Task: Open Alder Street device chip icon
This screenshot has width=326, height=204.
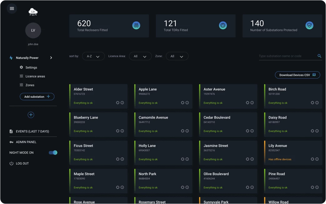Action: click(x=118, y=103)
